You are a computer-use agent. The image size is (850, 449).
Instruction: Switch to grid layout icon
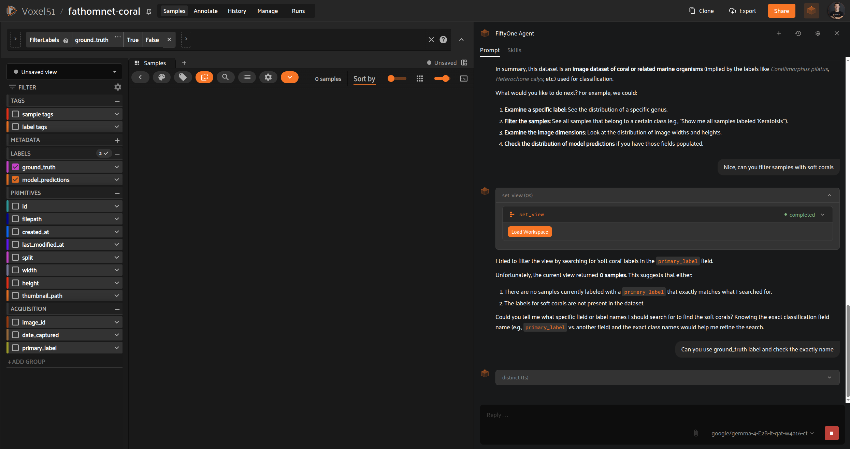point(420,79)
